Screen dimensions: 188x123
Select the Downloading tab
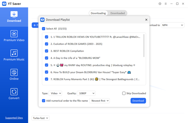pyautogui.click(x=98, y=13)
